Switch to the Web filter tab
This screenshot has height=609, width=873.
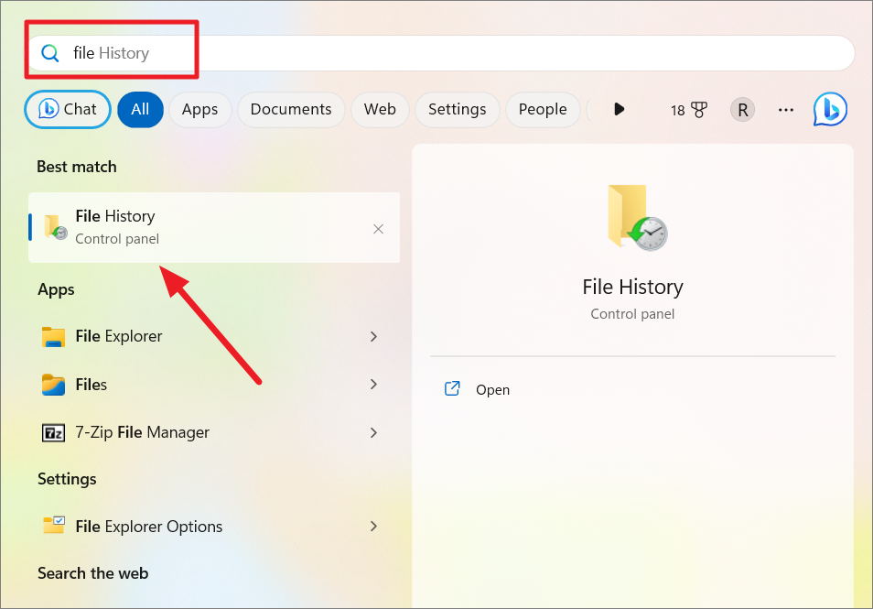click(x=380, y=109)
